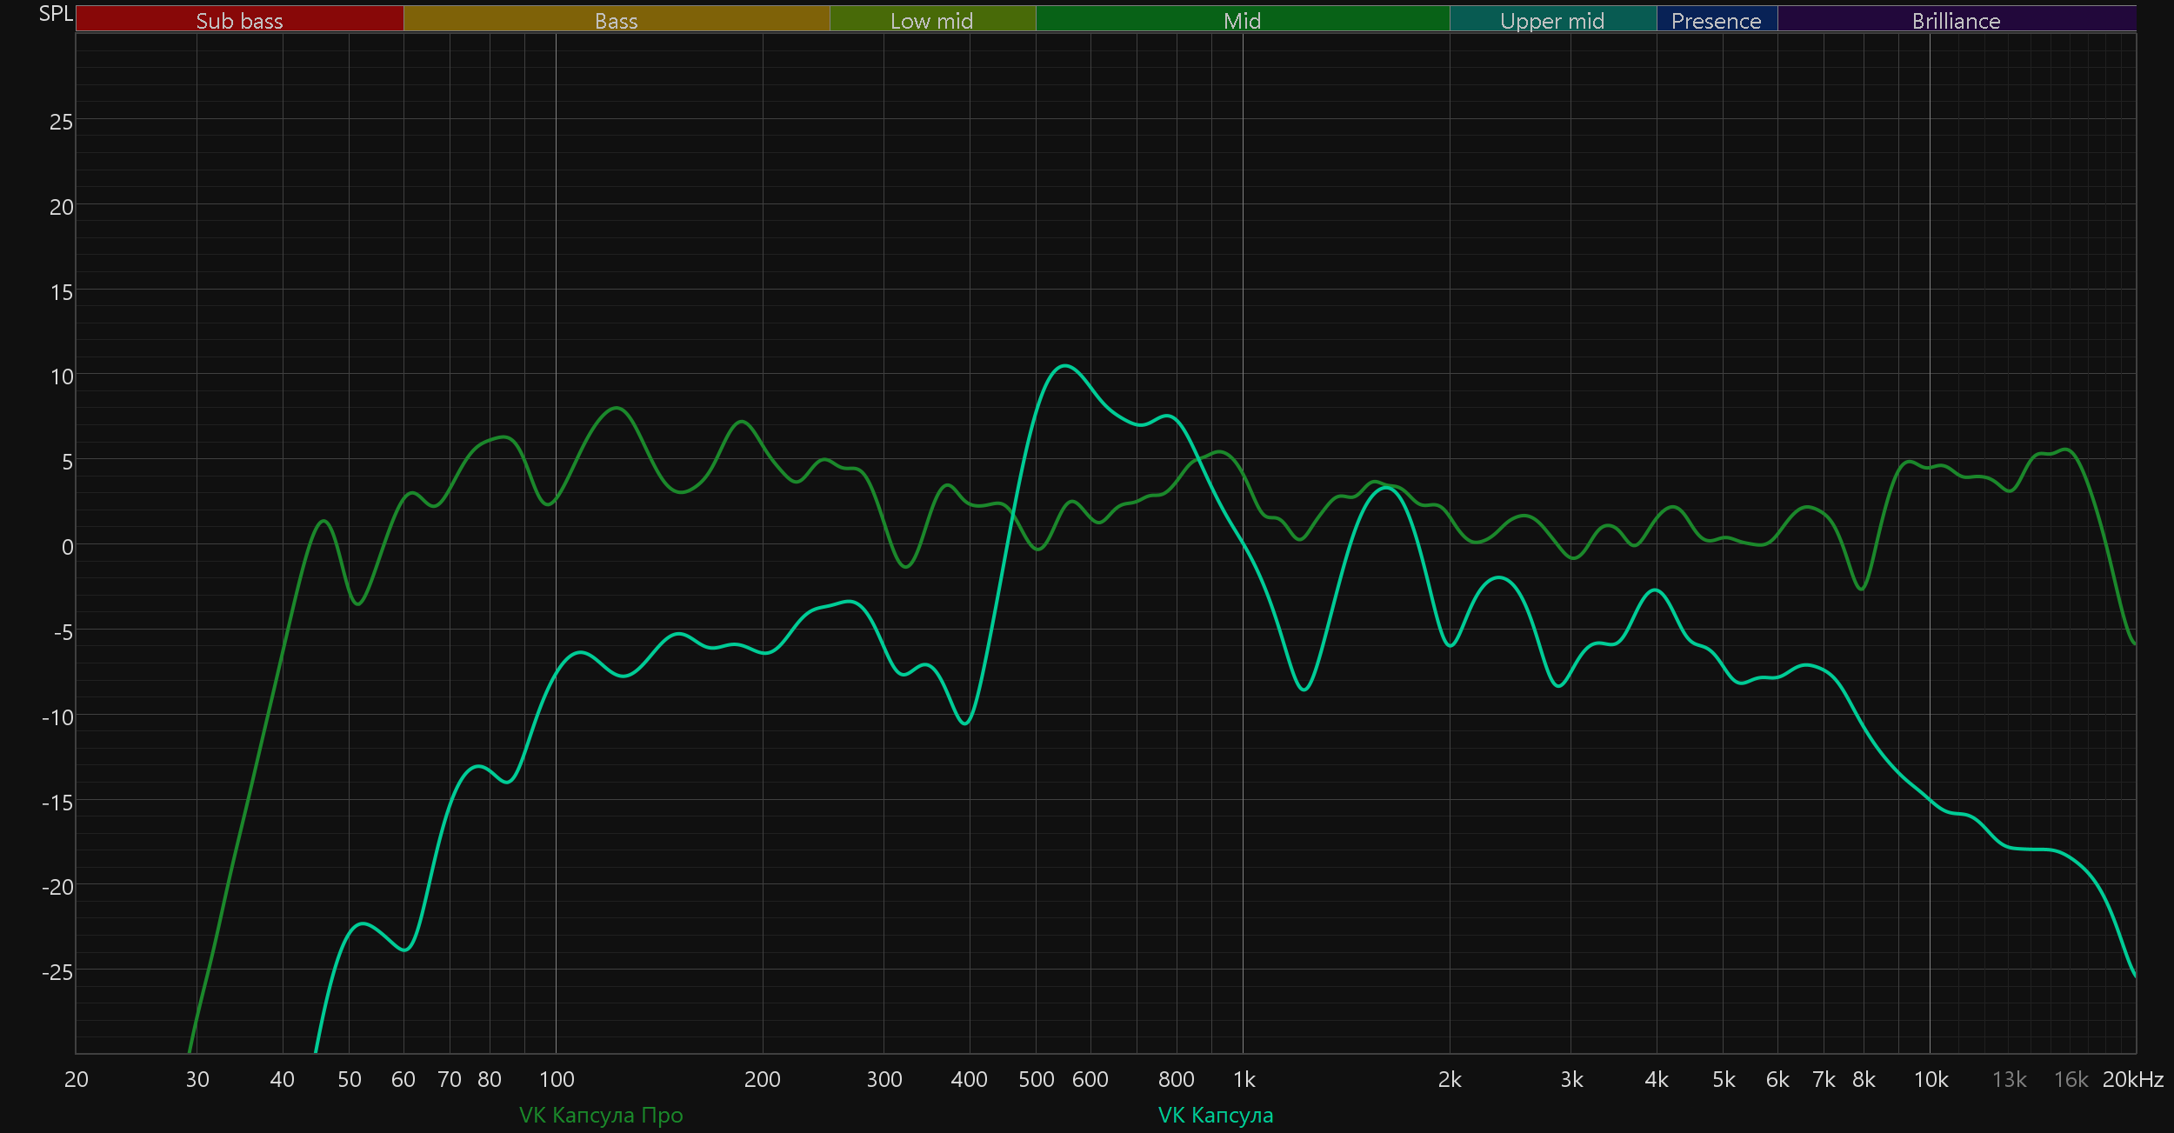The width and height of the screenshot is (2174, 1133).
Task: Click the 100 Hz frequency axis label
Action: tap(557, 1079)
